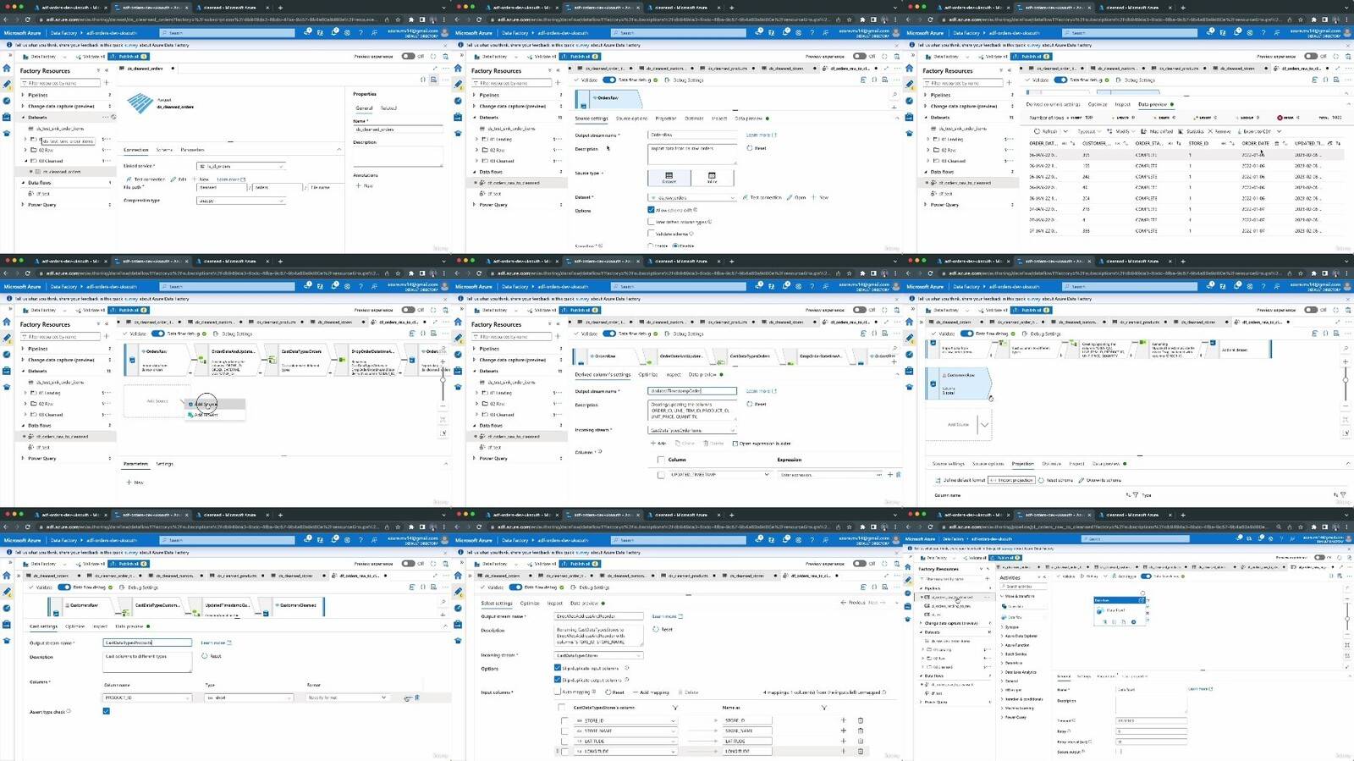
Task: Open the Add Source chevron below CustomersRaw node
Action: tap(984, 425)
